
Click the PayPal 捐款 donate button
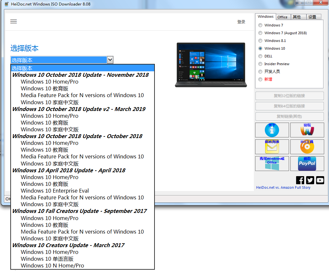pyautogui.click(x=307, y=164)
